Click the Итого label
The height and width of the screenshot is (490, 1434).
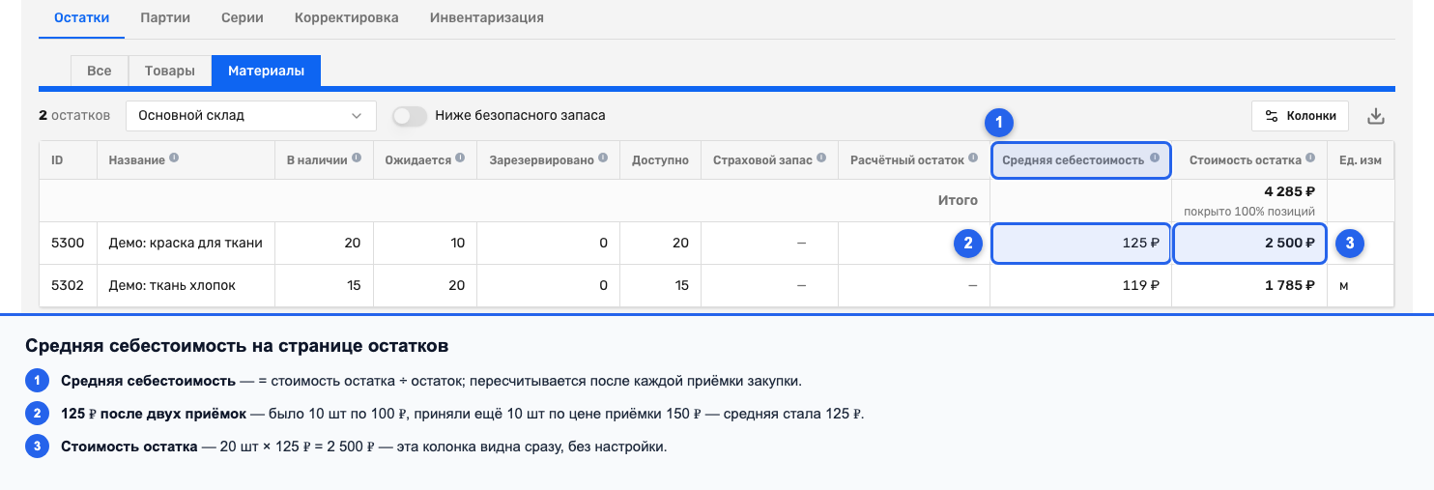point(958,201)
